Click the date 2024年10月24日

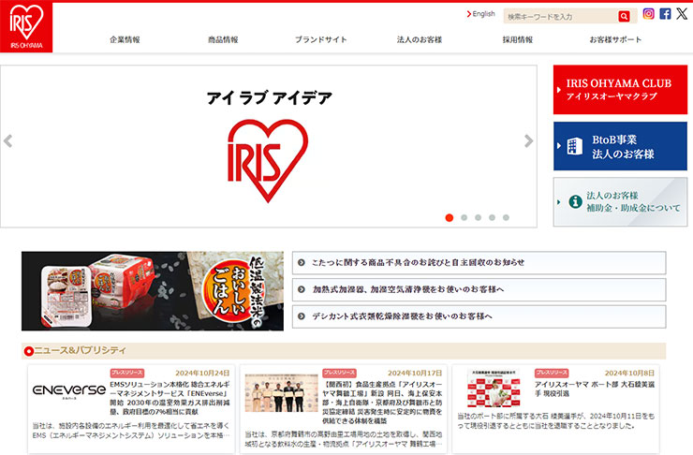(x=202, y=373)
